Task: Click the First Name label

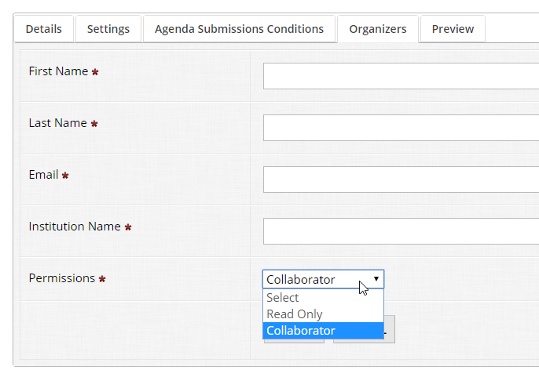Action: pyautogui.click(x=58, y=71)
